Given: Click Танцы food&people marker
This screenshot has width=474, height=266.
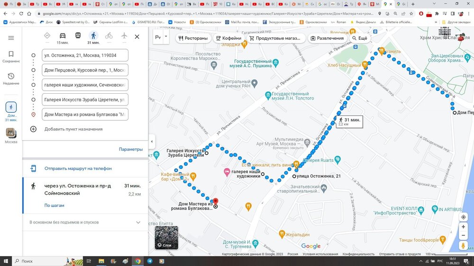Looking at the screenshot, I should click(x=443, y=239).
